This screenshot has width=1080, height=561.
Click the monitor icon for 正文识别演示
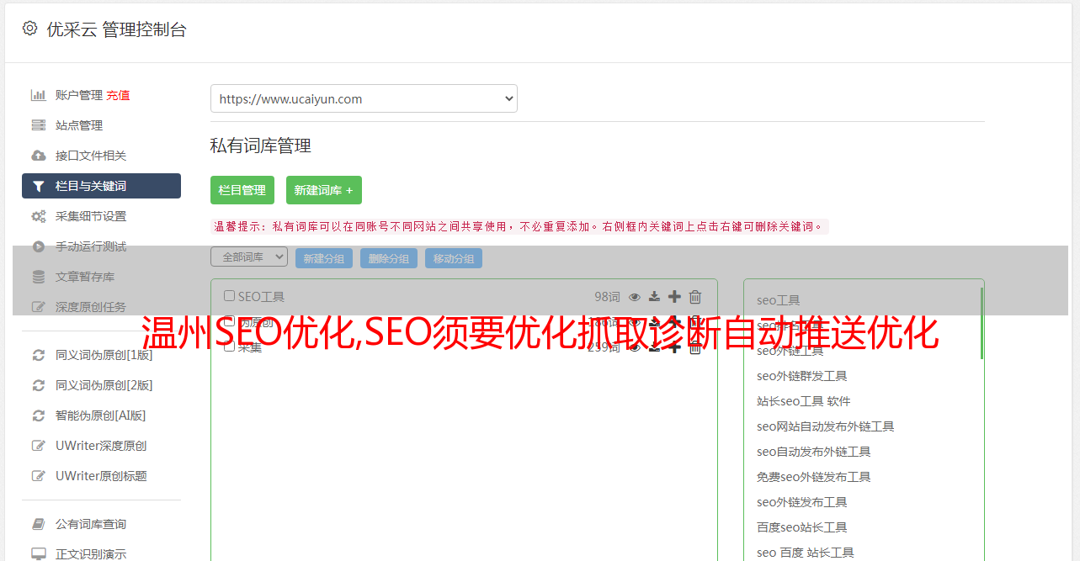pyautogui.click(x=38, y=554)
